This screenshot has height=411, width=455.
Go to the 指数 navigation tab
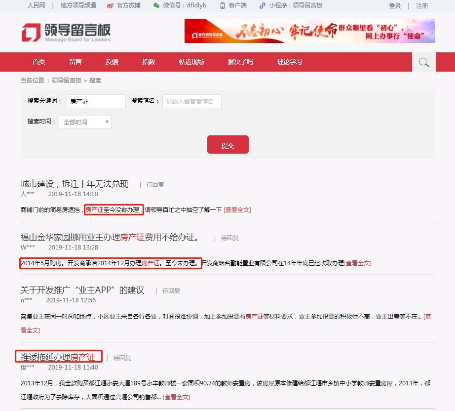click(x=149, y=62)
